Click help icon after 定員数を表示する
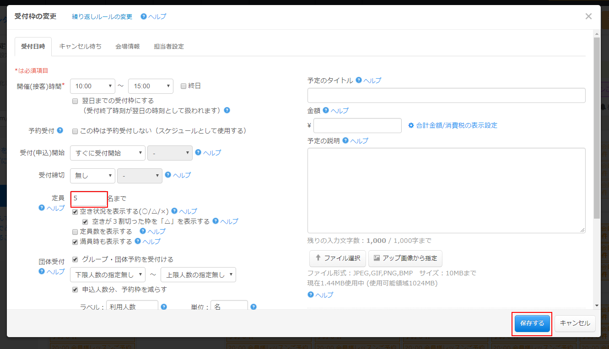This screenshot has width=609, height=349. coord(143,231)
